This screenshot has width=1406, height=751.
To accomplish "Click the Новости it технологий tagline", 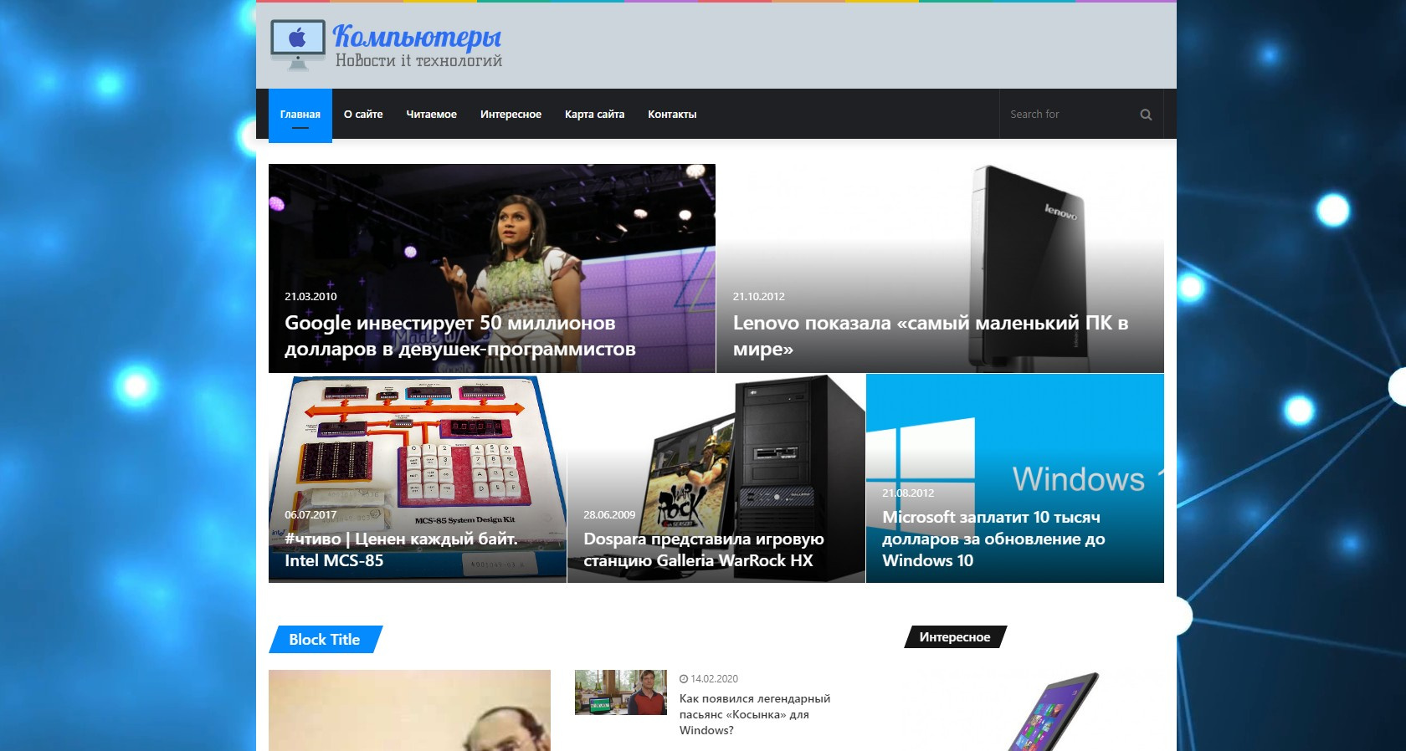I will (x=418, y=60).
